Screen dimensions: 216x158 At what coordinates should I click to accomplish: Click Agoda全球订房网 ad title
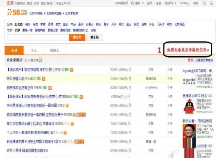point(197,71)
